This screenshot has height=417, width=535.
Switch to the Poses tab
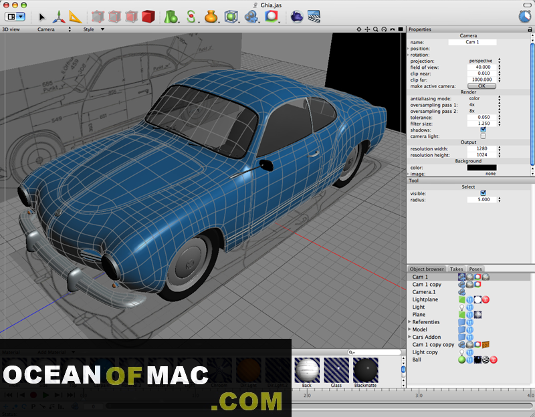tap(475, 269)
